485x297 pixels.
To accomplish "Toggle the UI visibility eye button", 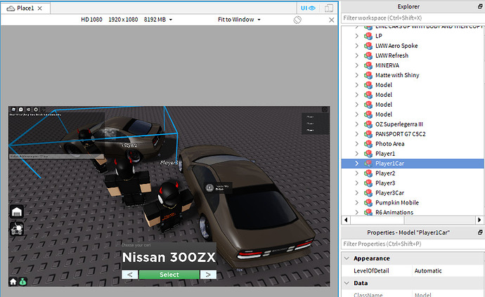I will point(308,8).
